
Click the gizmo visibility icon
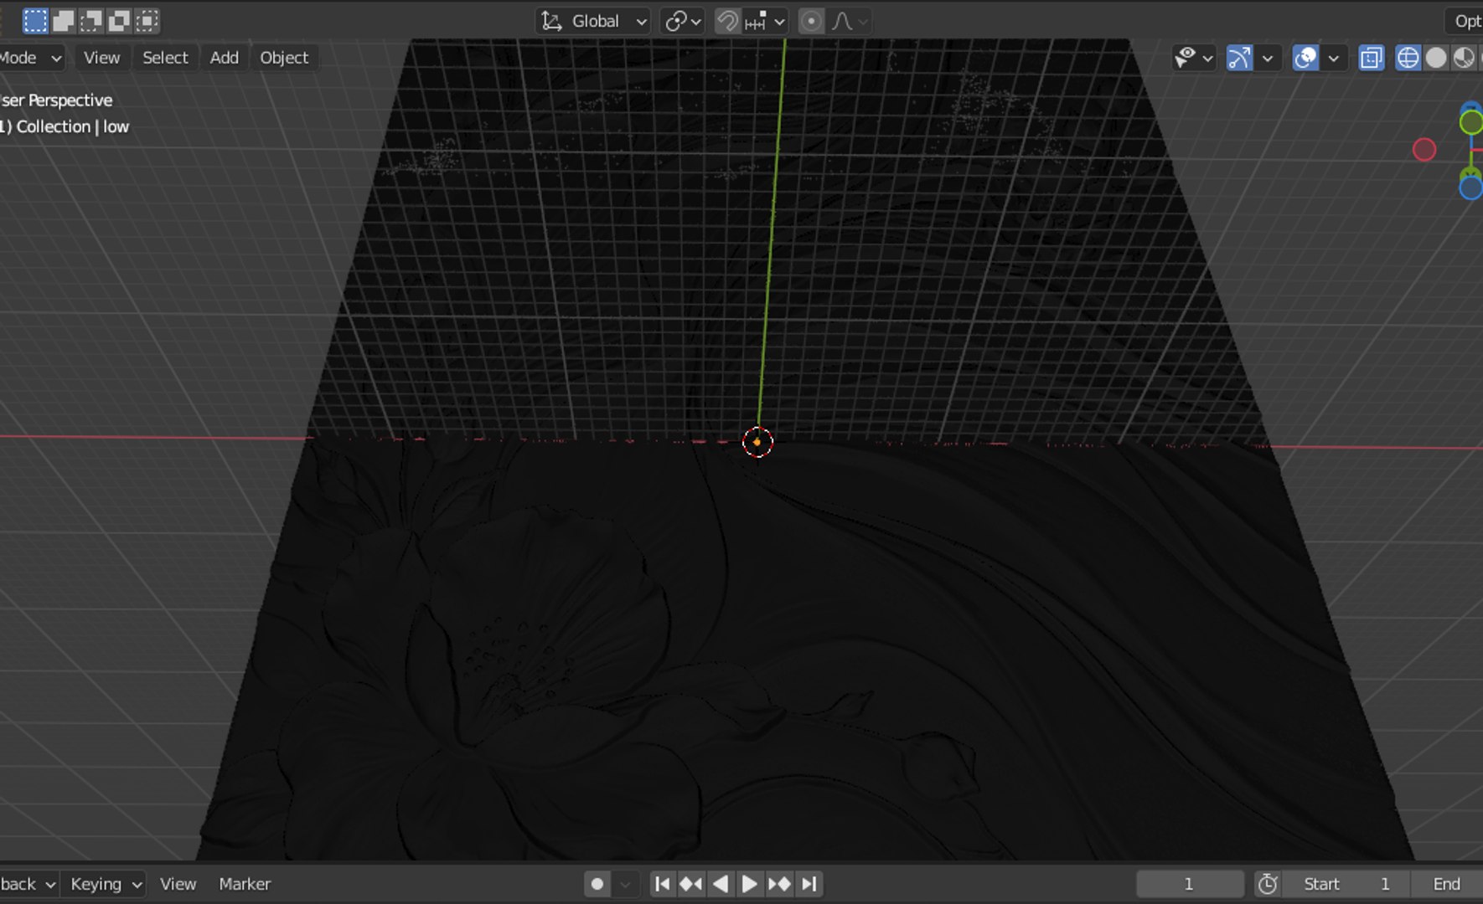1238,58
